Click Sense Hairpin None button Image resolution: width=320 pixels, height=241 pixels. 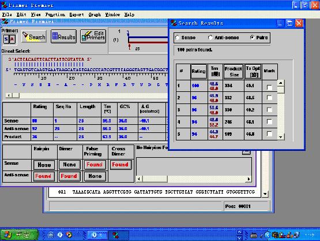[x=44, y=165]
